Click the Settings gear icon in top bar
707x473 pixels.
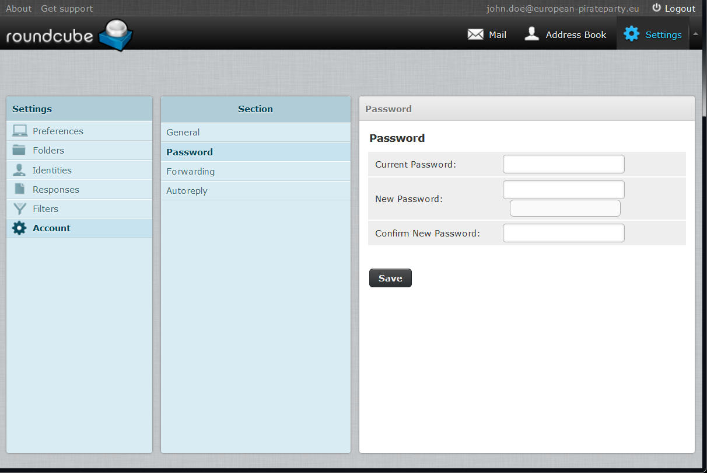[x=631, y=34]
